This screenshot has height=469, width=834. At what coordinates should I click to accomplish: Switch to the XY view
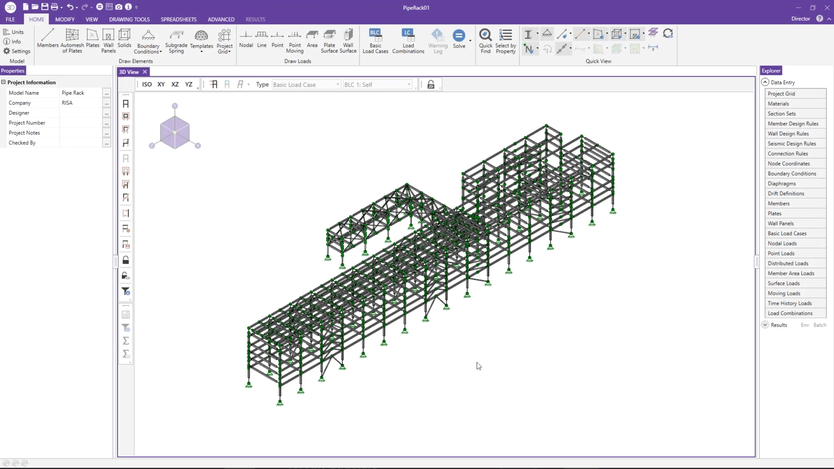click(x=161, y=84)
